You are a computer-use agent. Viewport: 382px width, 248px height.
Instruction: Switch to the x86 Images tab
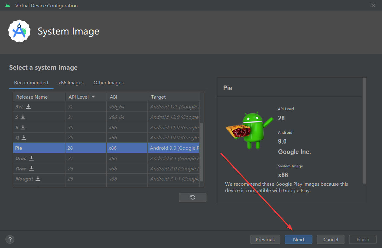click(x=71, y=83)
